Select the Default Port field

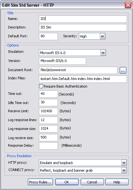[x=48, y=36]
